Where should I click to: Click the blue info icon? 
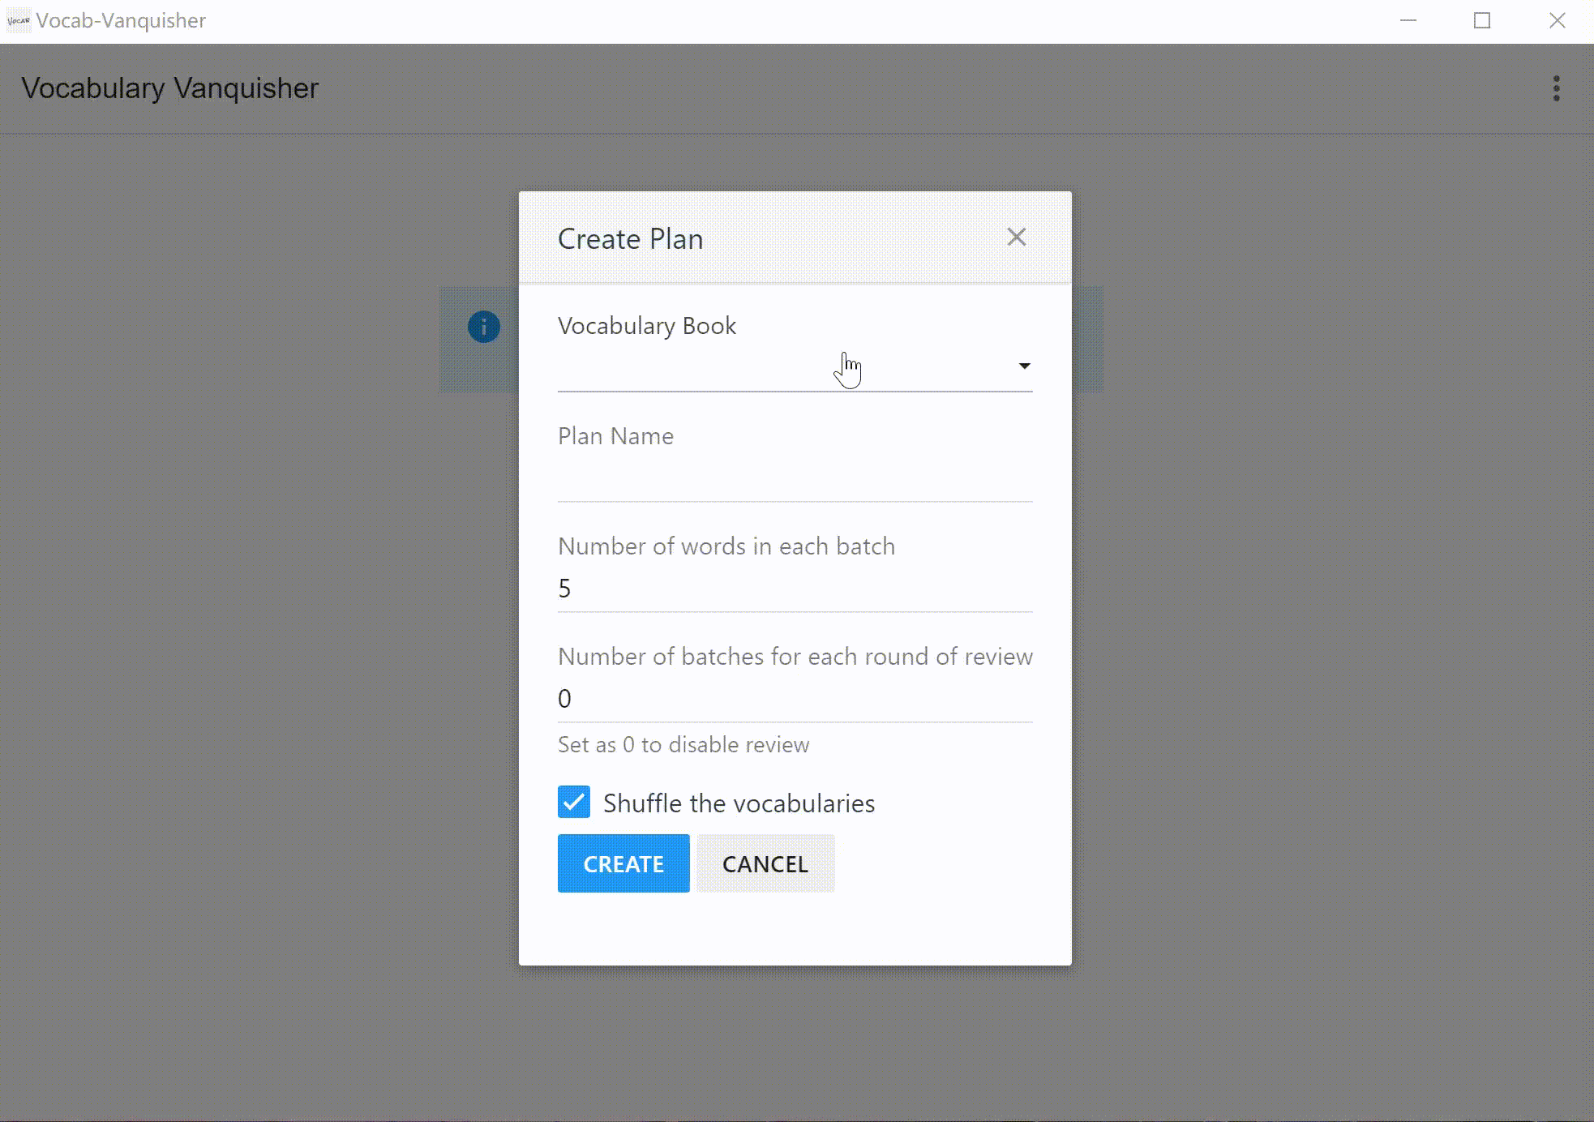(484, 327)
